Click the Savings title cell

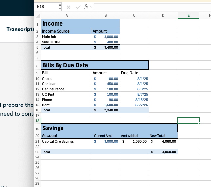[109, 128]
